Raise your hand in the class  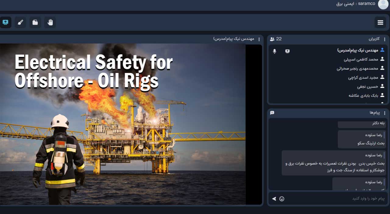pyautogui.click(x=50, y=22)
